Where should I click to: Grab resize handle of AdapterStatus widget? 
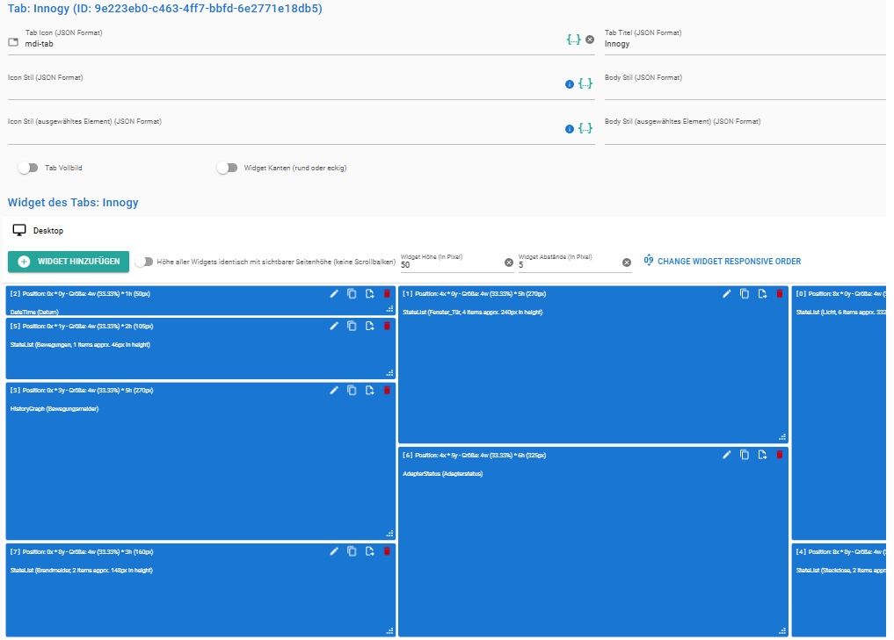click(x=781, y=630)
